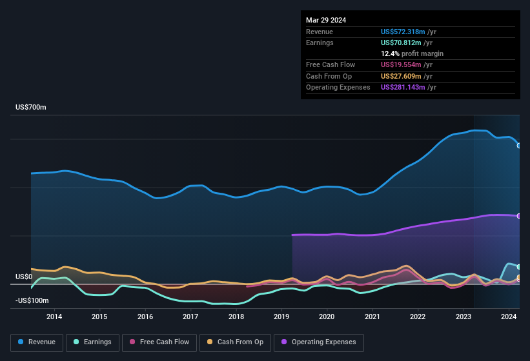Click the 12.4% profit margin text
The width and height of the screenshot is (530, 361).
(x=412, y=54)
